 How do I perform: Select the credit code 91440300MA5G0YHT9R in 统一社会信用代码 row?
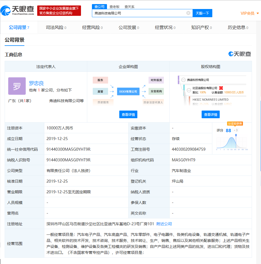tap(68, 149)
